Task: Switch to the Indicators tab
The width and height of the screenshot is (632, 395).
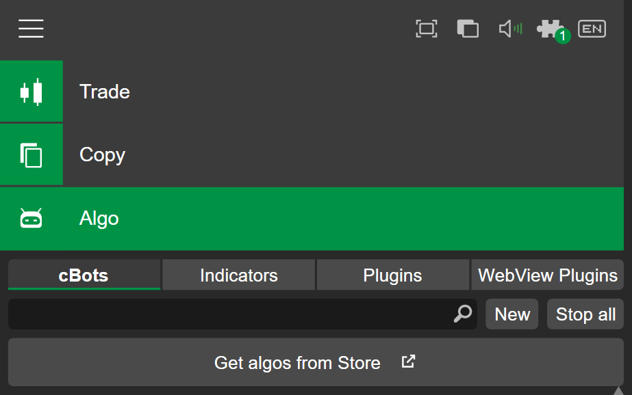Action: click(238, 275)
